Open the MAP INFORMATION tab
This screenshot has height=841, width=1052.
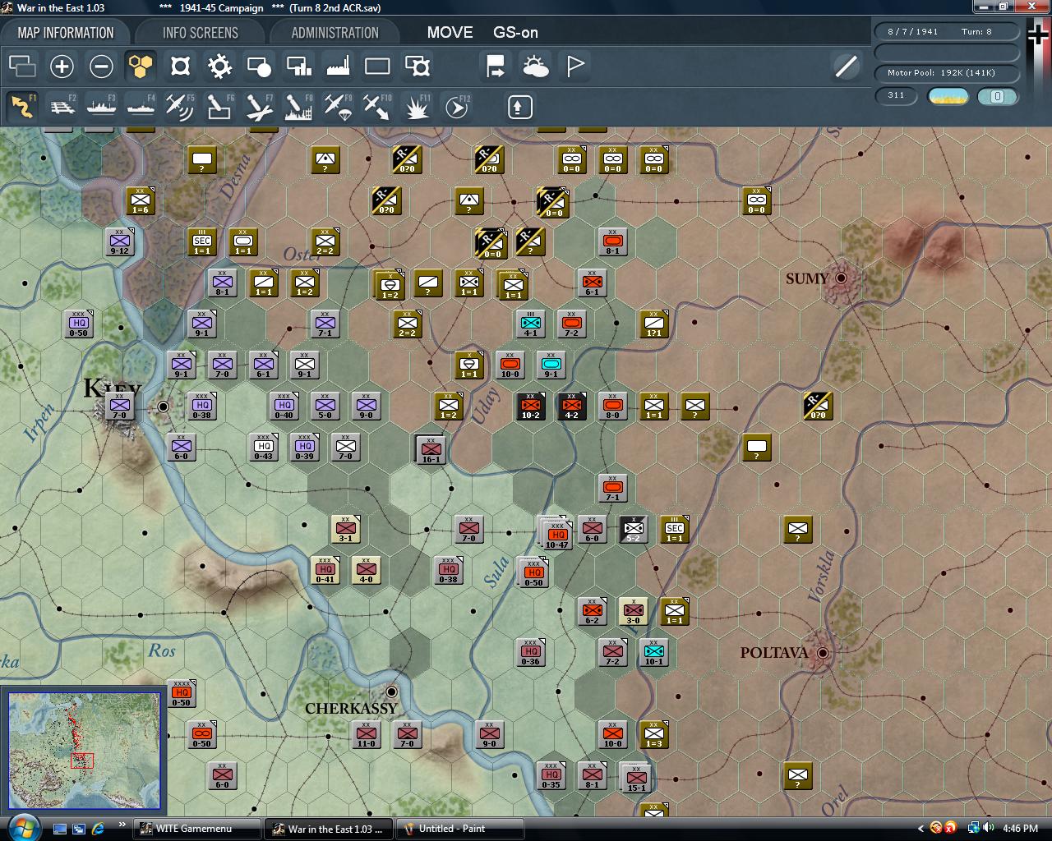click(x=66, y=33)
